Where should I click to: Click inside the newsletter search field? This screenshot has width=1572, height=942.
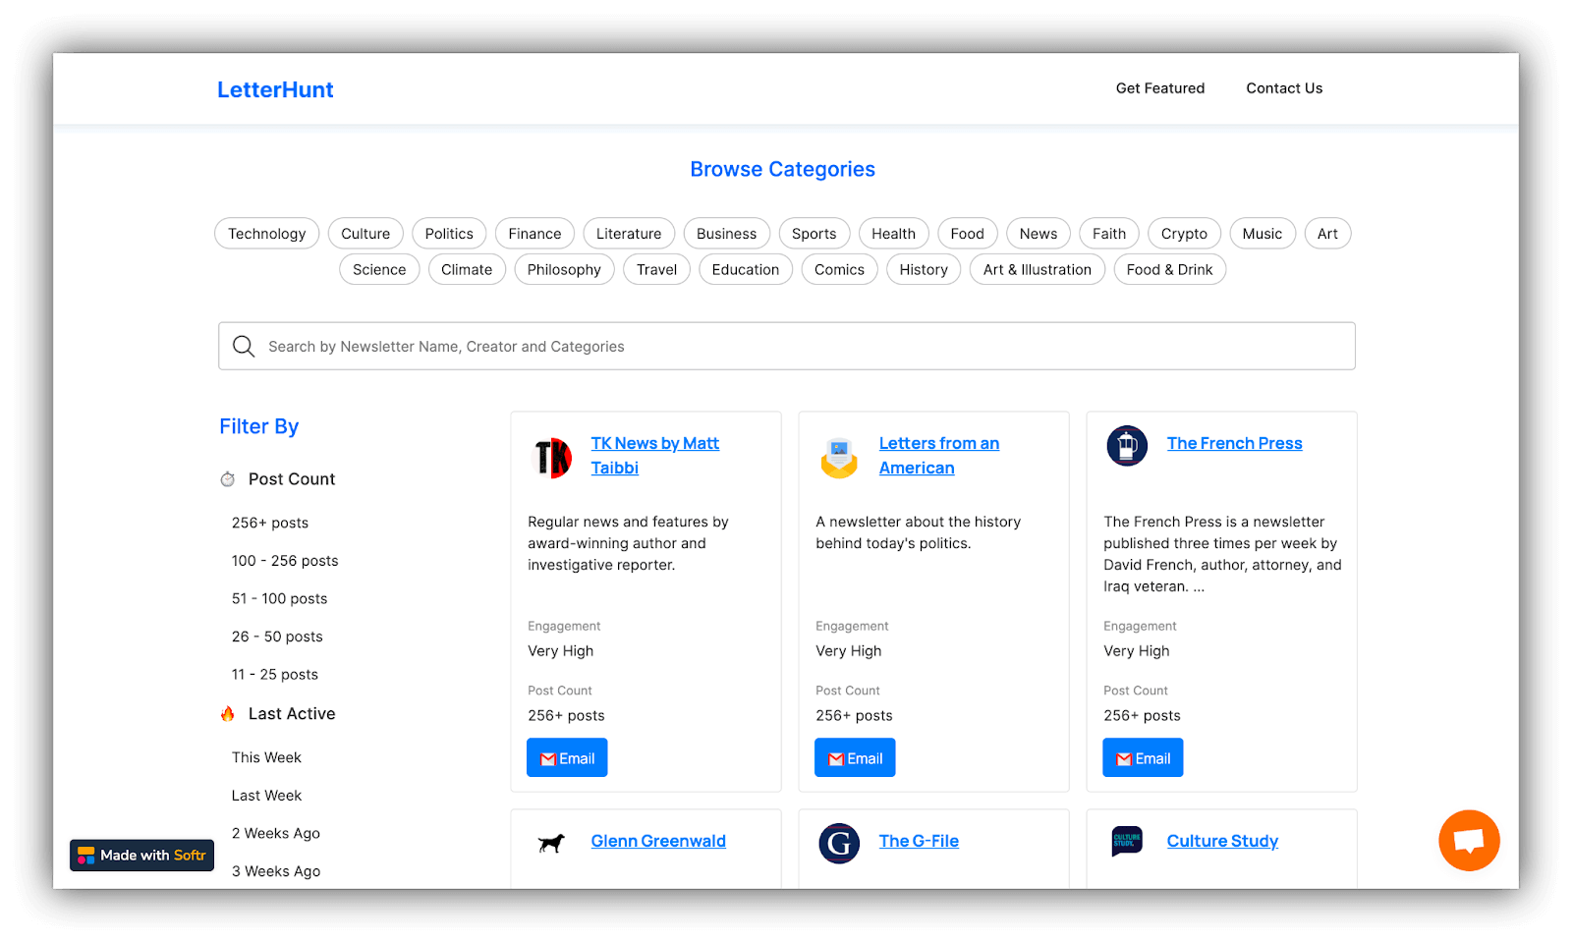[688, 346]
